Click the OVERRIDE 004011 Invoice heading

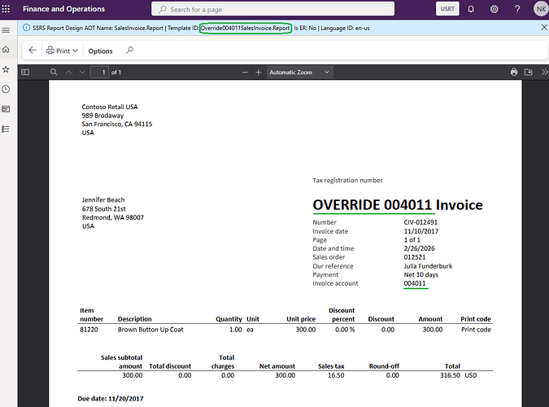[x=398, y=205]
